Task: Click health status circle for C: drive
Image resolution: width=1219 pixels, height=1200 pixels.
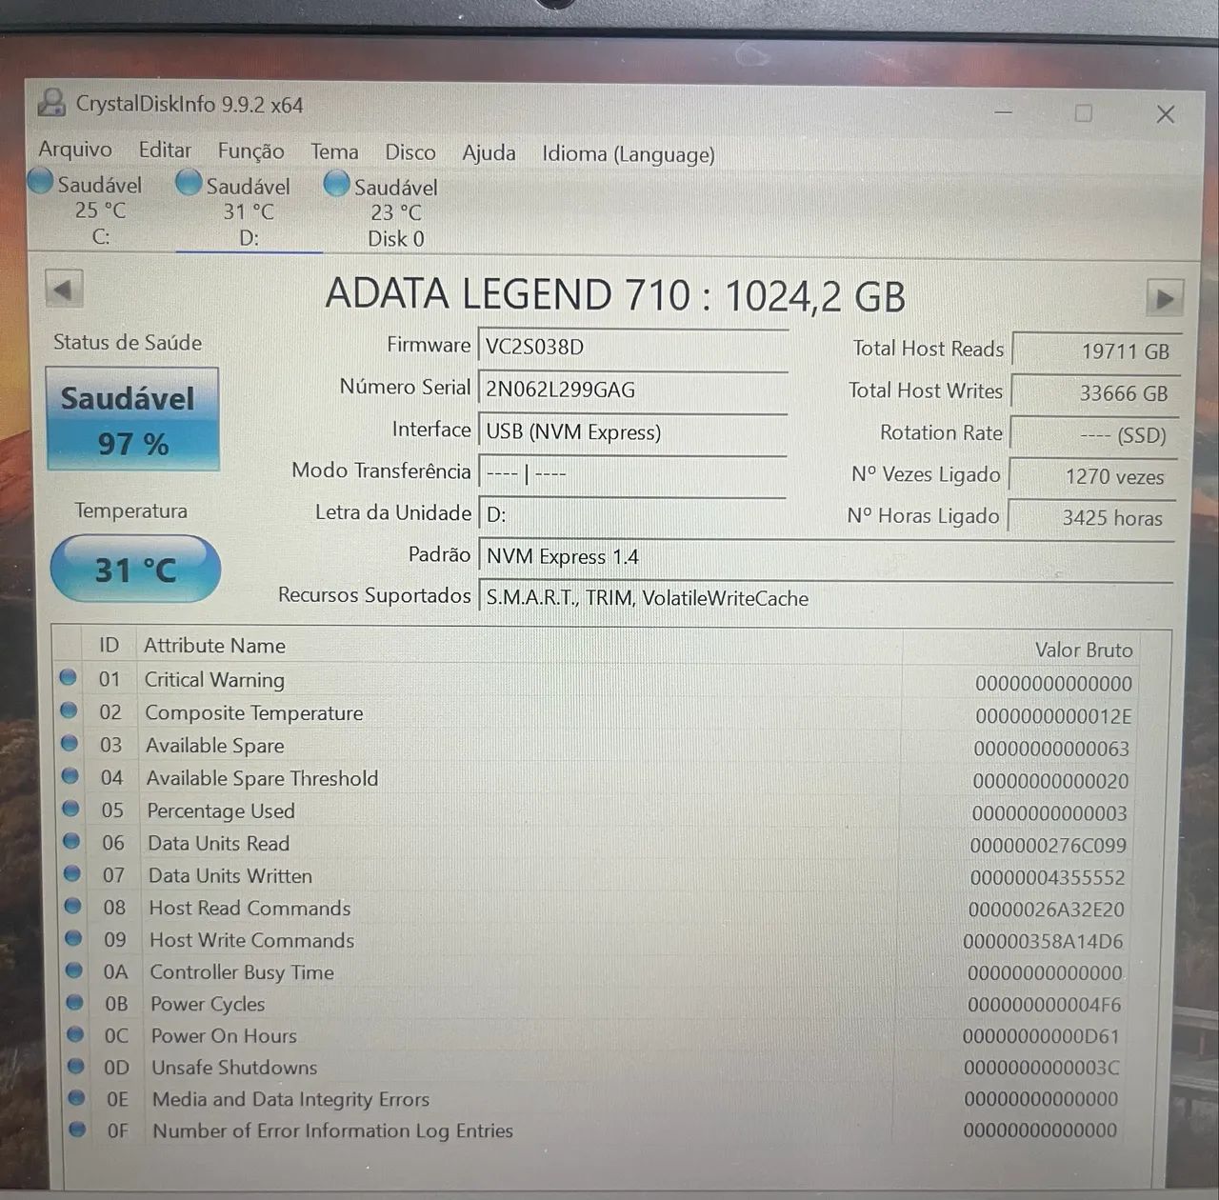Action: (41, 181)
